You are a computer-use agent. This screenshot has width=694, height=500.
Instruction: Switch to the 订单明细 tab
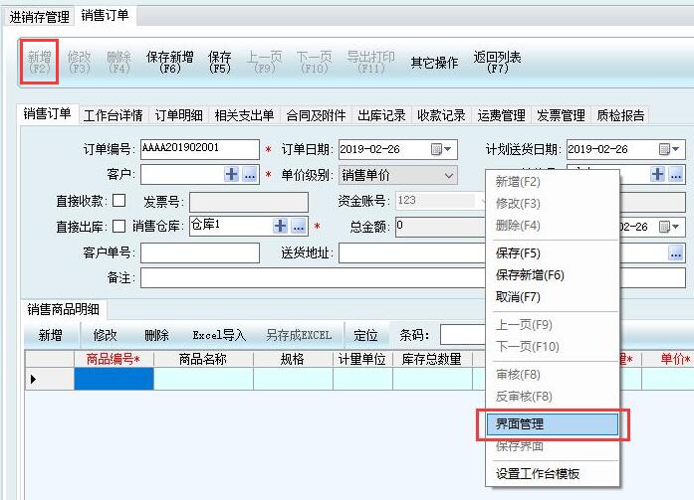pos(179,115)
